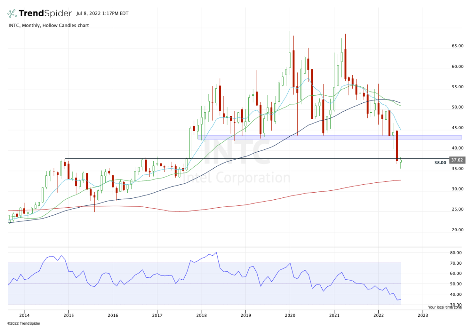Click the 38.00 horizontal line label

click(440, 162)
